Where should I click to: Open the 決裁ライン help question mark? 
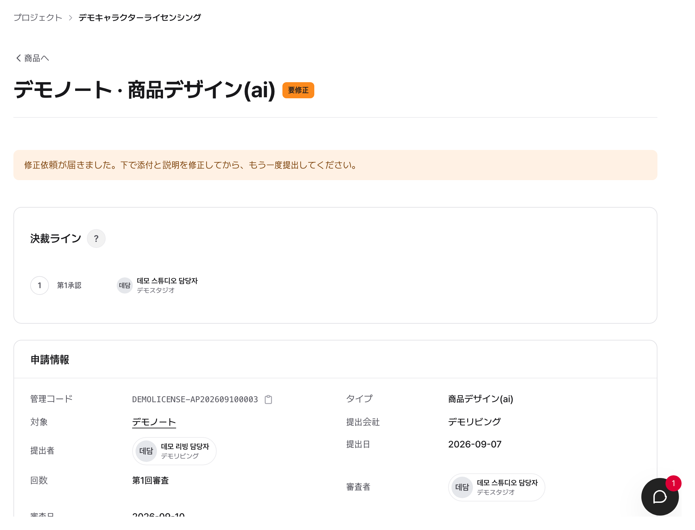coord(96,238)
